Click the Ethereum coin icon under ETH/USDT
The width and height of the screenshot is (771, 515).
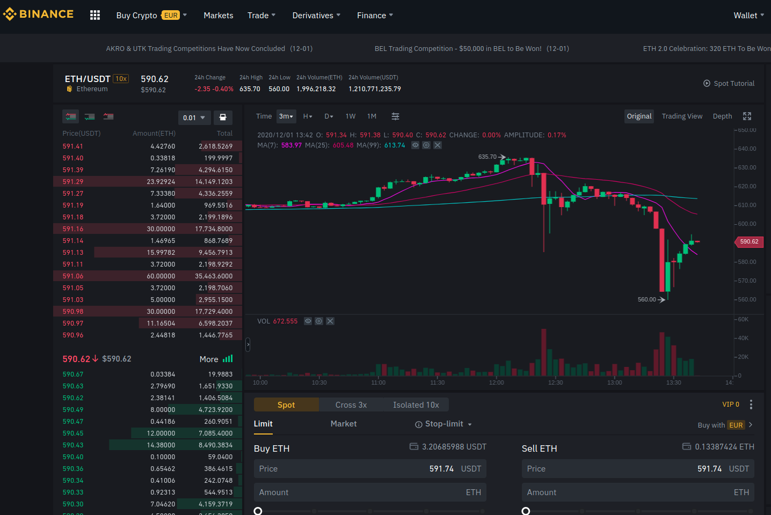click(x=69, y=89)
